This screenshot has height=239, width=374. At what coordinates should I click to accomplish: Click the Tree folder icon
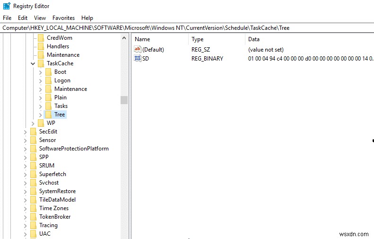click(x=48, y=115)
